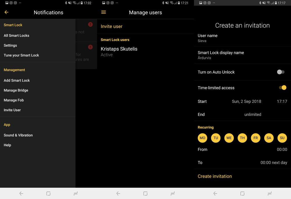The image size is (291, 199).
Task: Toggle the WE recurring day
Action: point(229,138)
